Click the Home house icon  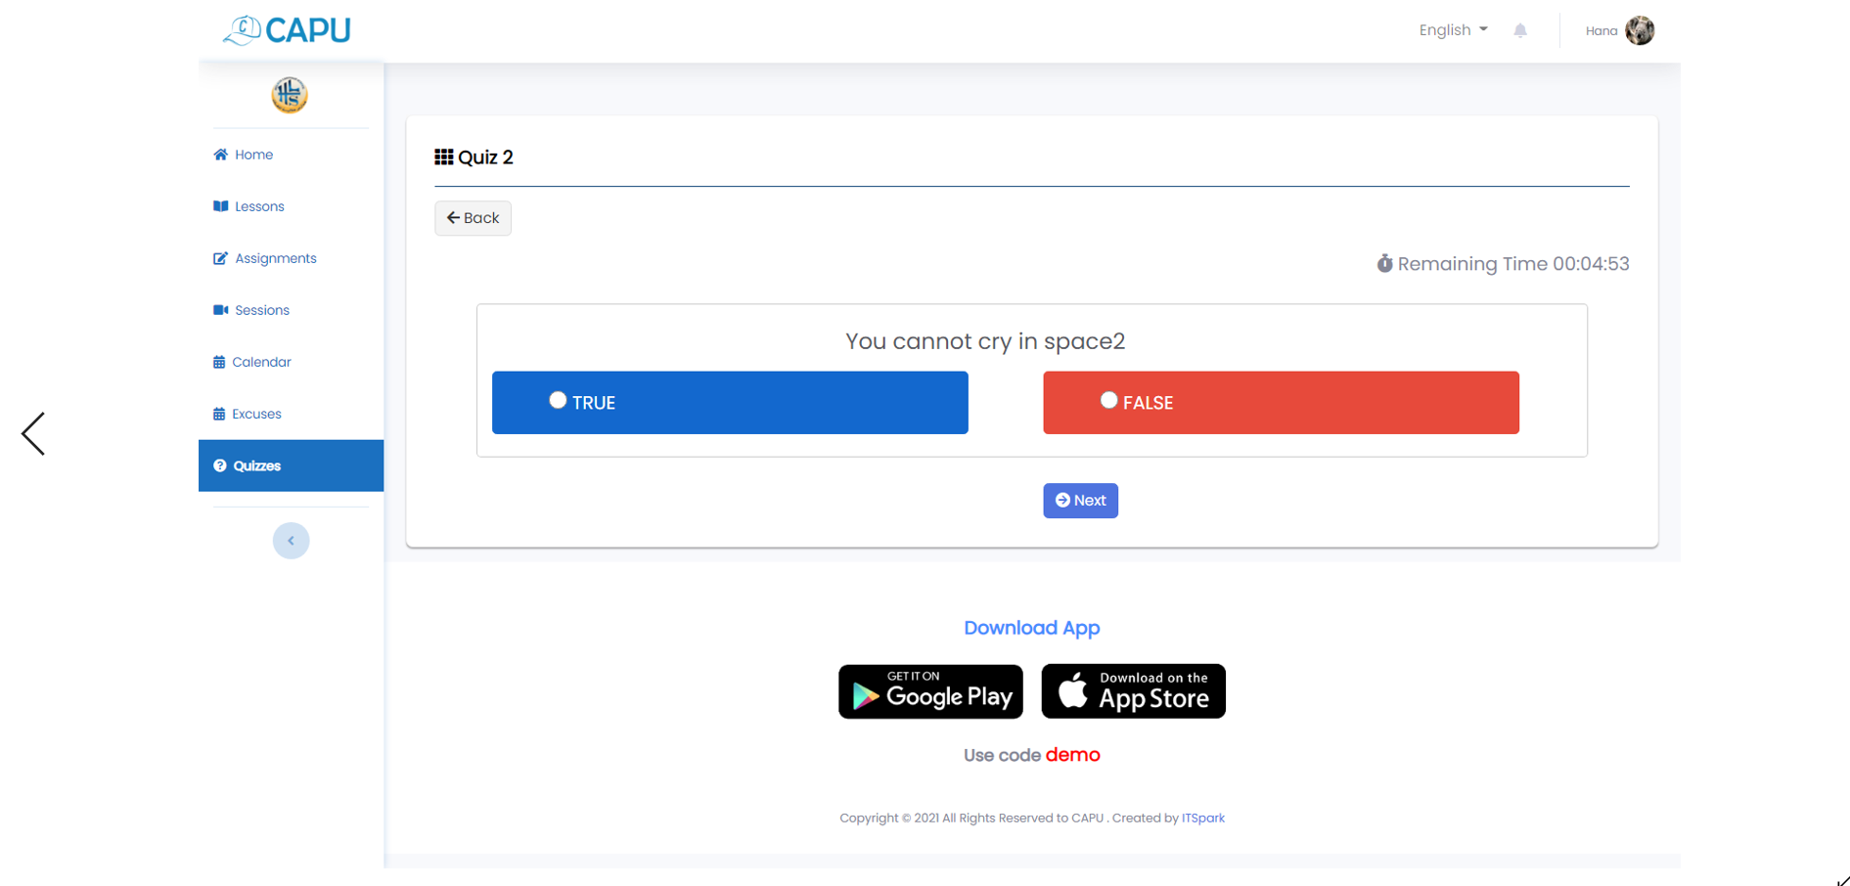(x=220, y=155)
